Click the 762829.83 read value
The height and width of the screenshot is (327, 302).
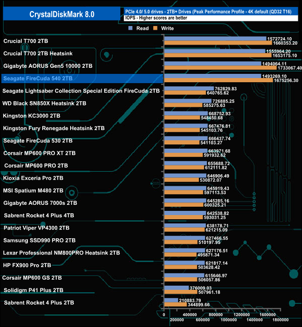[226, 89]
